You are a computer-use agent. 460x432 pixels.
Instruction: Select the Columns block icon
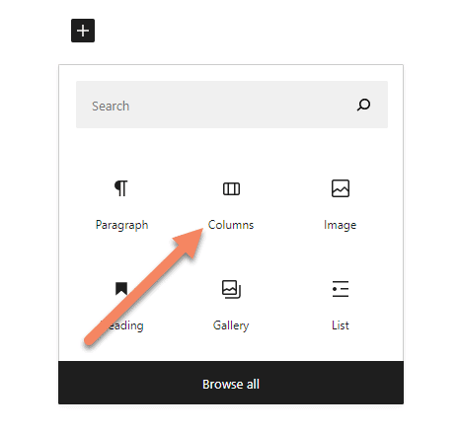pos(231,189)
